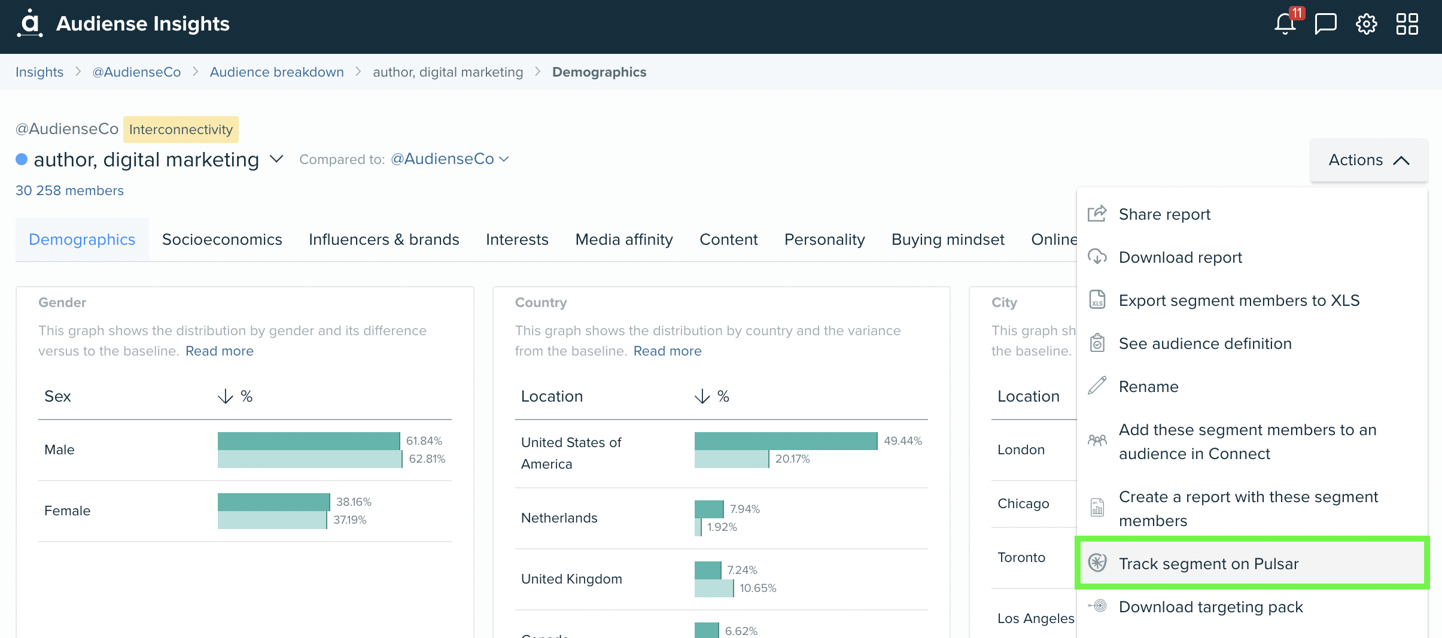Select Track segment on Pulsar

[1252, 563]
